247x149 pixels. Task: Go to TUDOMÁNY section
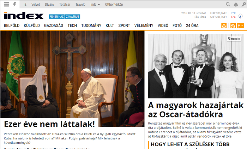(91, 25)
